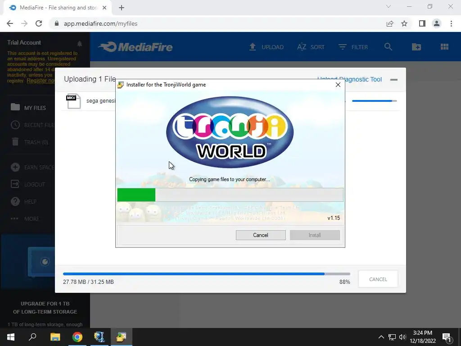Click the new folder icon
461x346 pixels.
click(x=416, y=47)
